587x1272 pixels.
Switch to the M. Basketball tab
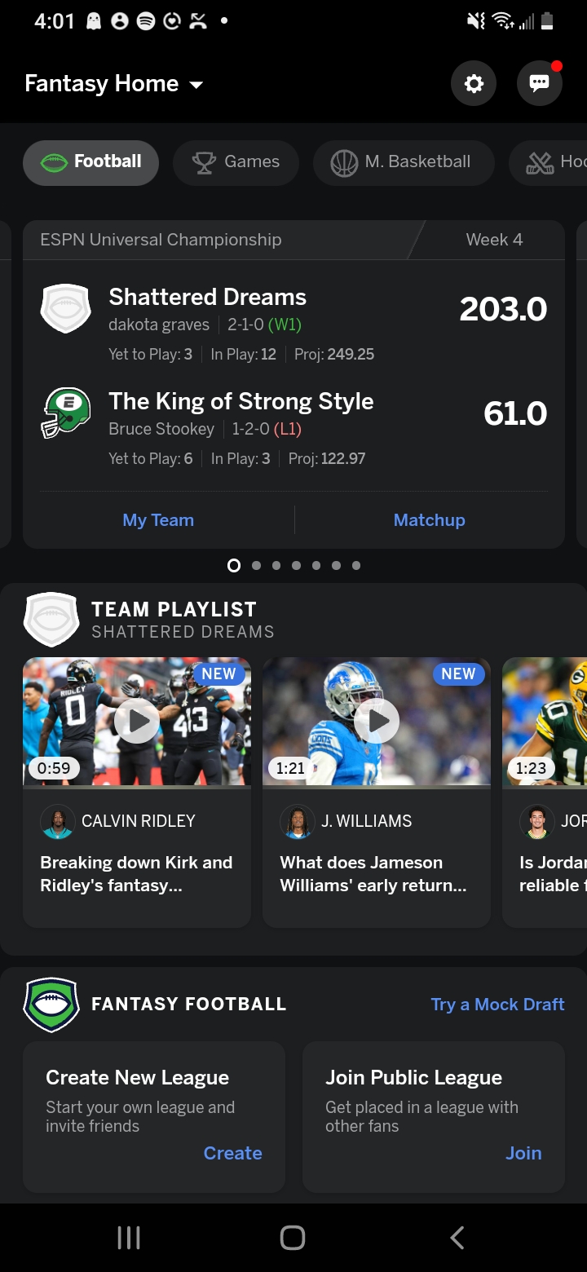[403, 162]
